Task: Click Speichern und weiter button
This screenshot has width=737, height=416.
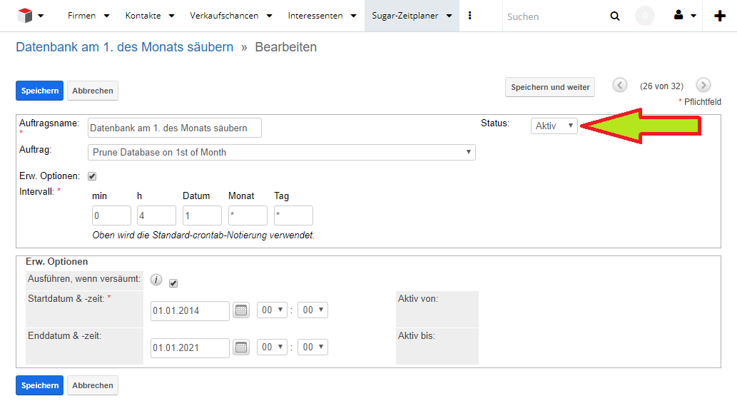Action: point(550,87)
